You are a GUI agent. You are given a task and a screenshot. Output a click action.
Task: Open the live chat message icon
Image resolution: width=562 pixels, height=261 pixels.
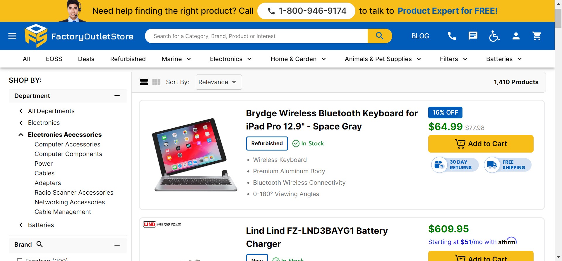coord(473,36)
